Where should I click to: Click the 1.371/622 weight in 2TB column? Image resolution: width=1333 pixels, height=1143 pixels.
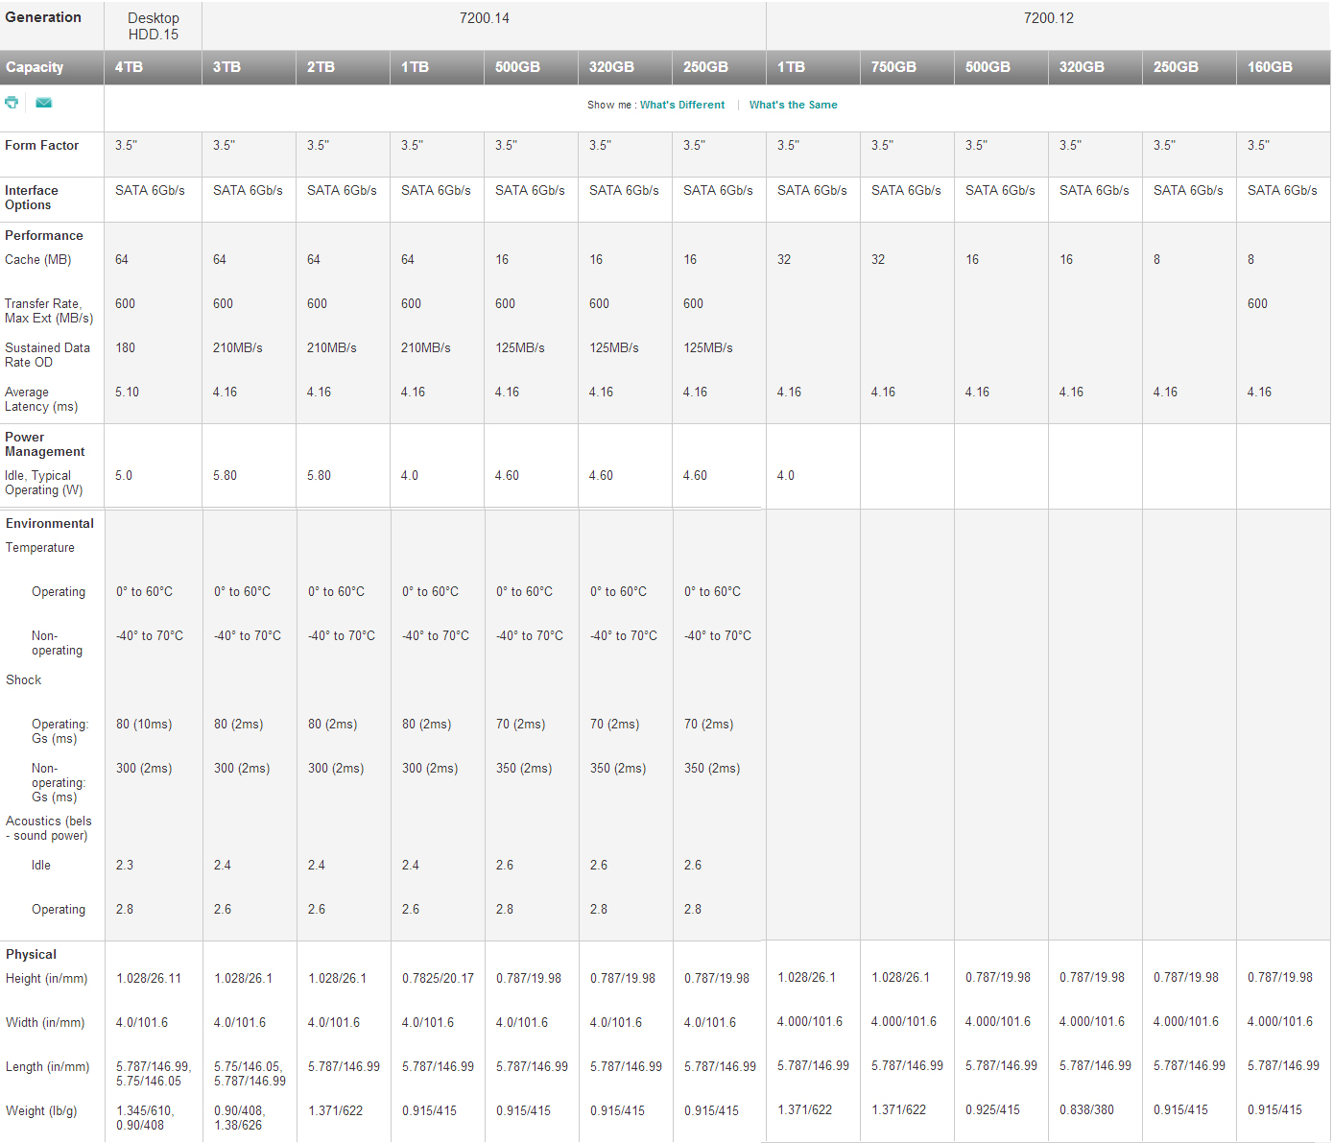[335, 1110]
